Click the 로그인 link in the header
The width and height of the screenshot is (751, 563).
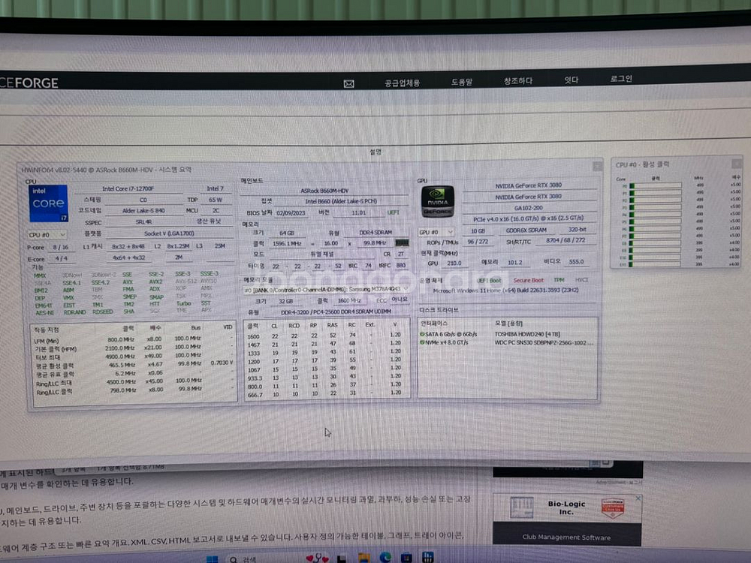coord(621,79)
